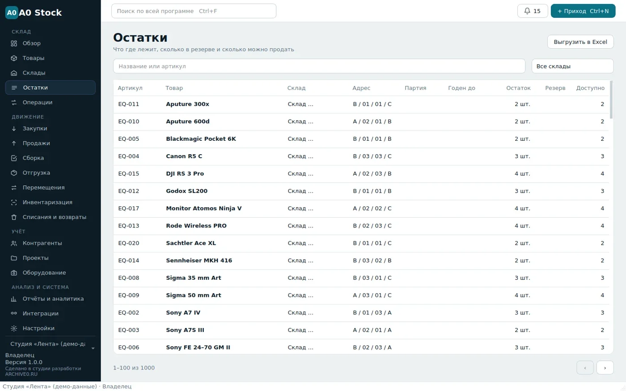
Task: Click the Списания и возвраты trash icon
Action: click(14, 217)
